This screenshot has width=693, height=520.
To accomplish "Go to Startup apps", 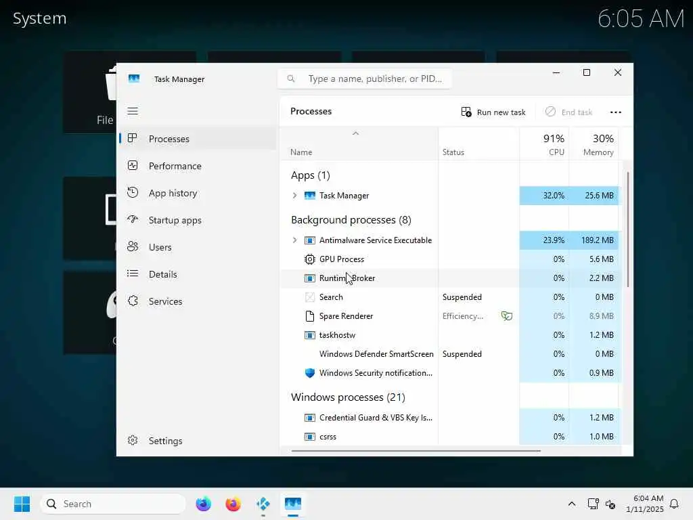I will [x=198, y=220].
